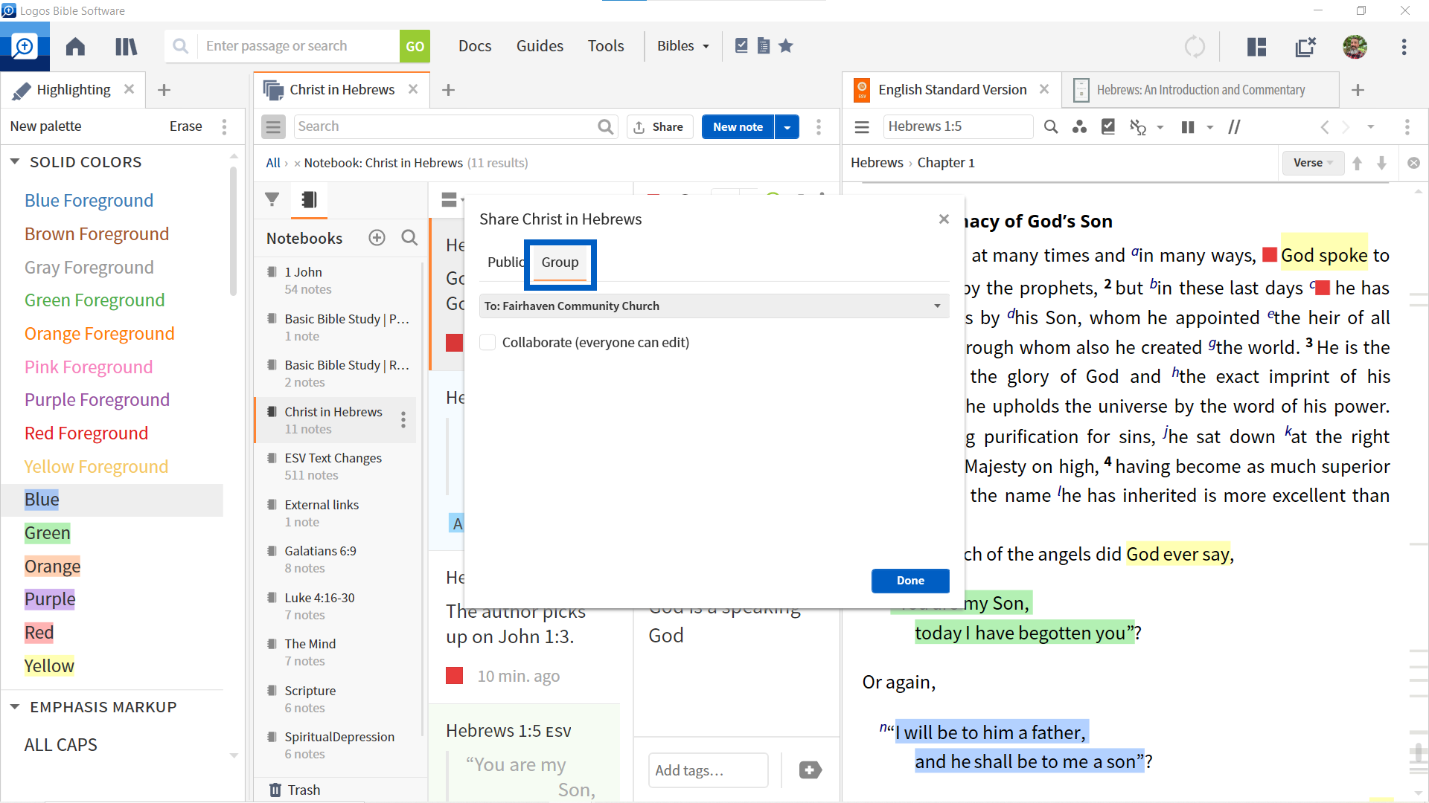
Task: Select the Yellow highlight swatch
Action: pyautogui.click(x=49, y=666)
